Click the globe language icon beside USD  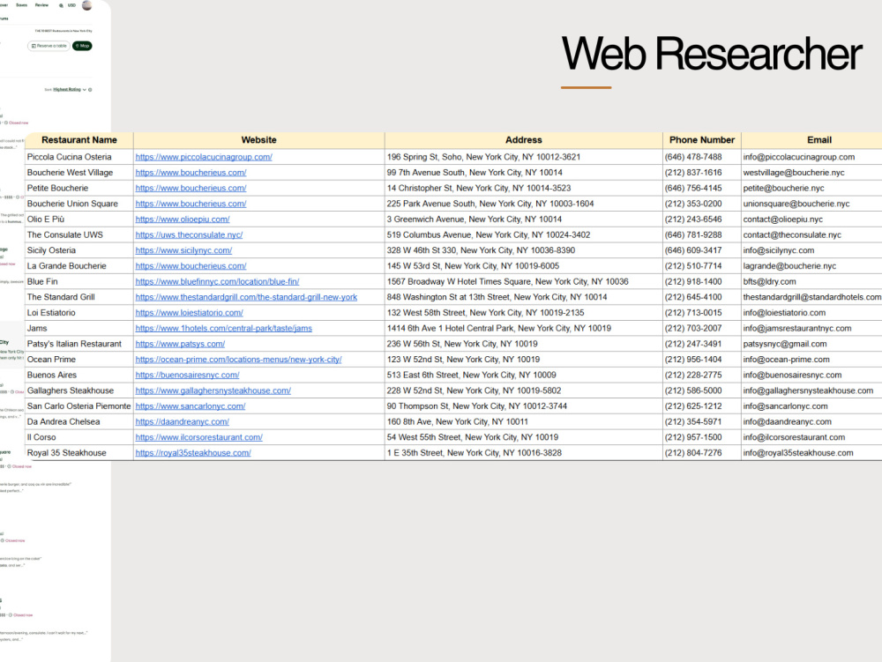(61, 5)
